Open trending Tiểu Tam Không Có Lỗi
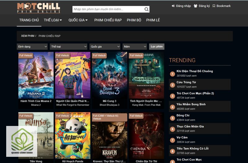The width and height of the screenshot is (248, 163). (193, 148)
